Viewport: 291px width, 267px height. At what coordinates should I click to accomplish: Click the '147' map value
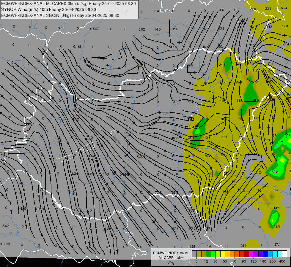[x=276, y=208]
